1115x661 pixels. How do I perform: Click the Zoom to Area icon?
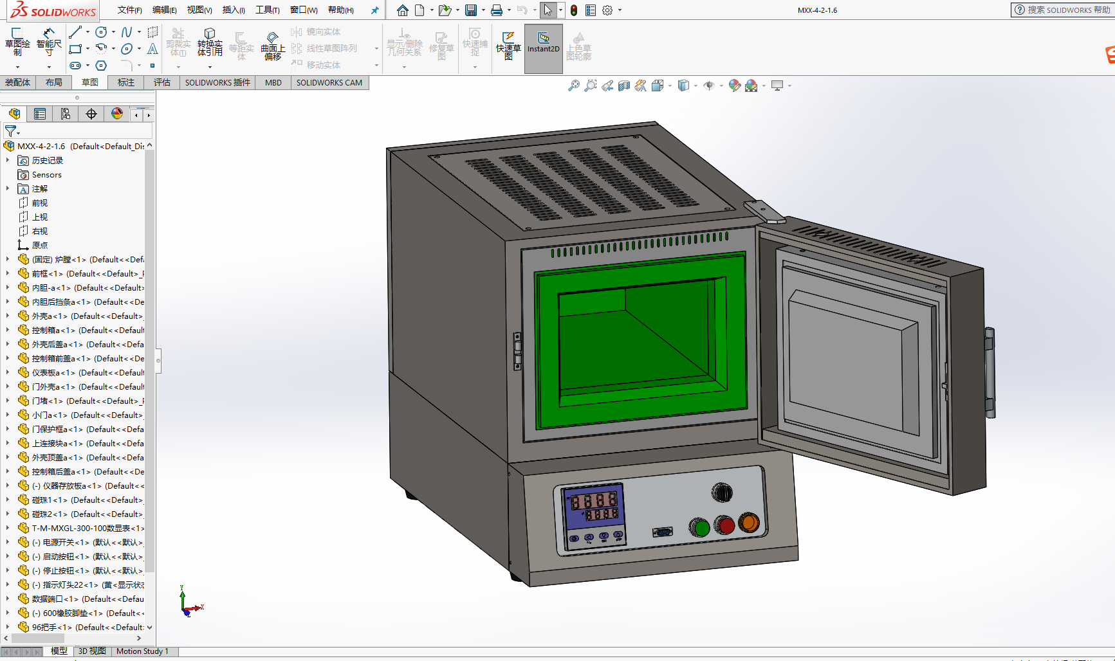pos(591,86)
